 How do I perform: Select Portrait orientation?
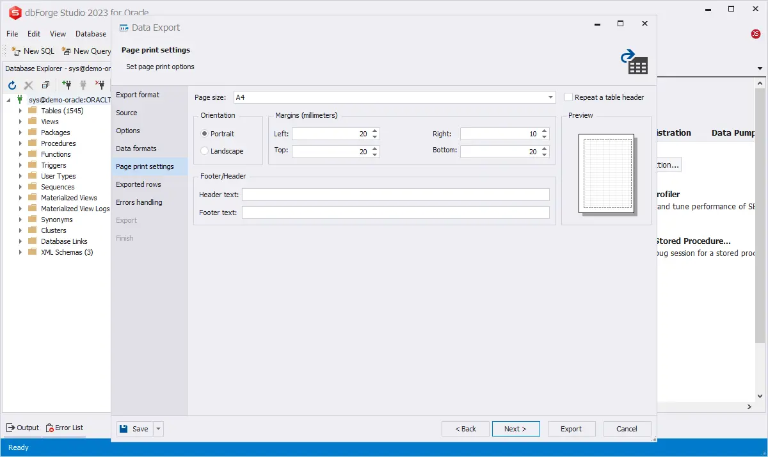[205, 134]
